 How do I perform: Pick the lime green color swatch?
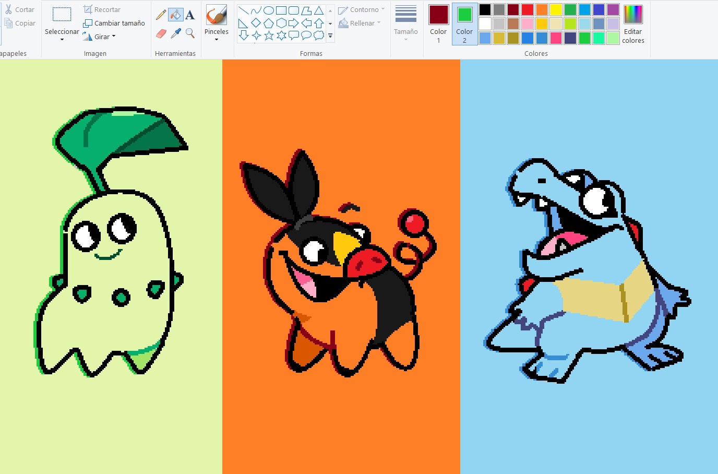[x=570, y=24]
